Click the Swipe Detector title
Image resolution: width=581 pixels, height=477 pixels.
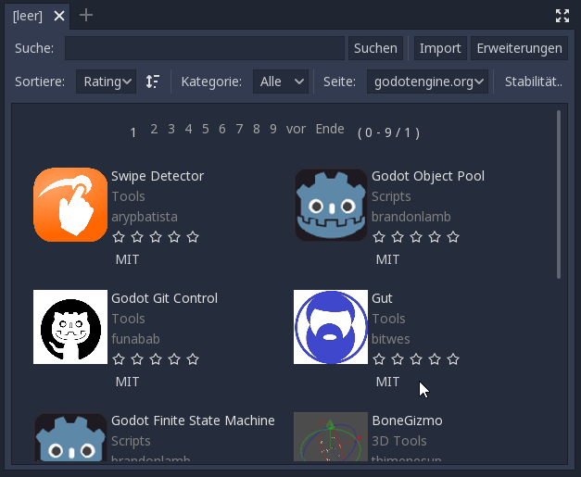coord(158,176)
